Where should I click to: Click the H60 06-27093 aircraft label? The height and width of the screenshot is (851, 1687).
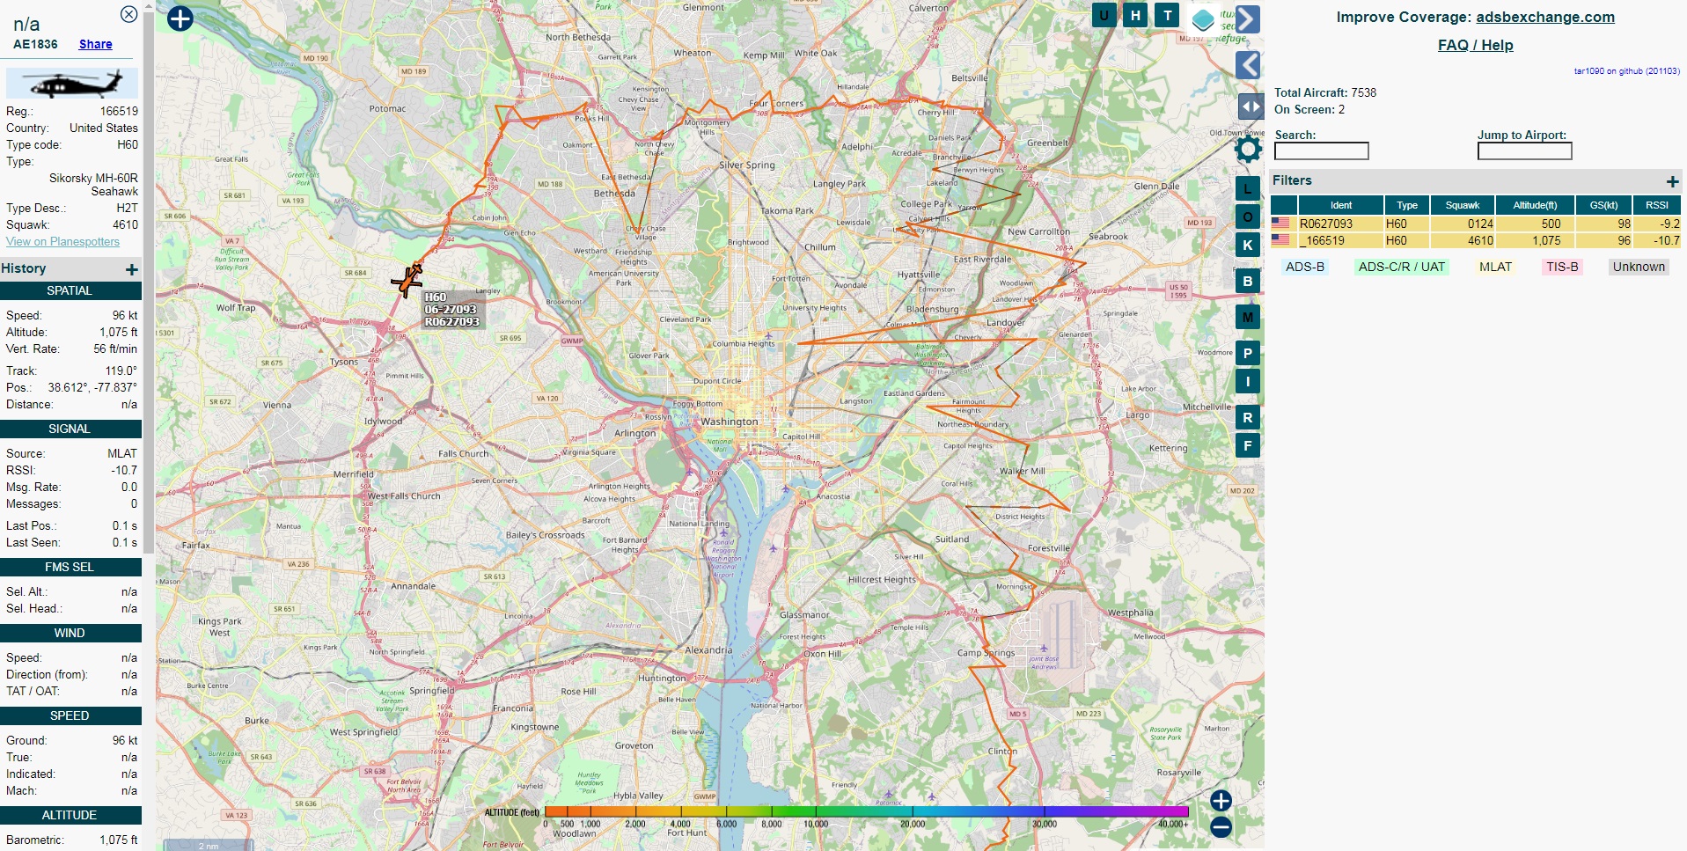(x=452, y=310)
